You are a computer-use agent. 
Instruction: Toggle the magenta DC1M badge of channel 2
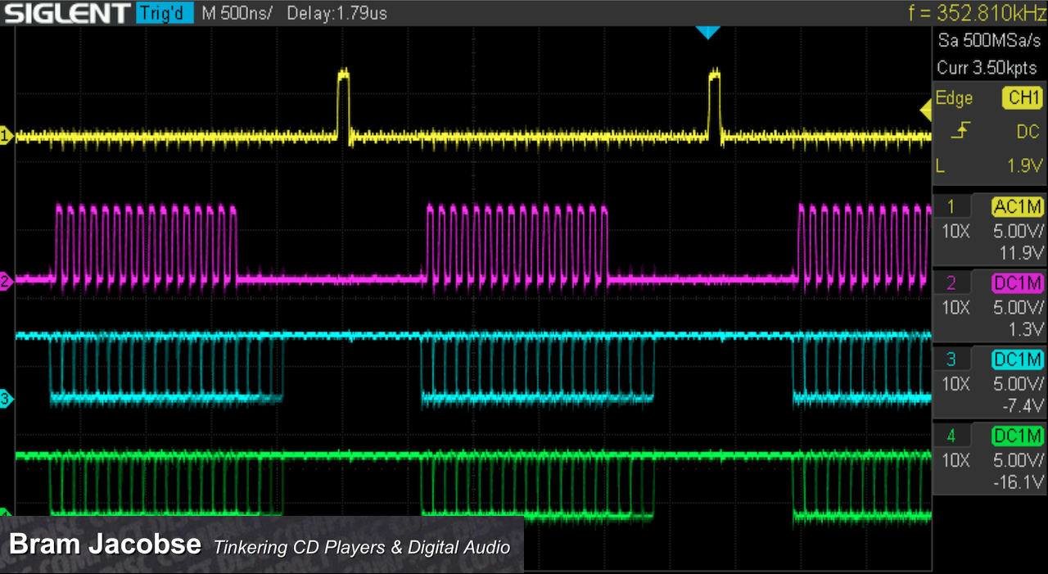coord(1018,283)
